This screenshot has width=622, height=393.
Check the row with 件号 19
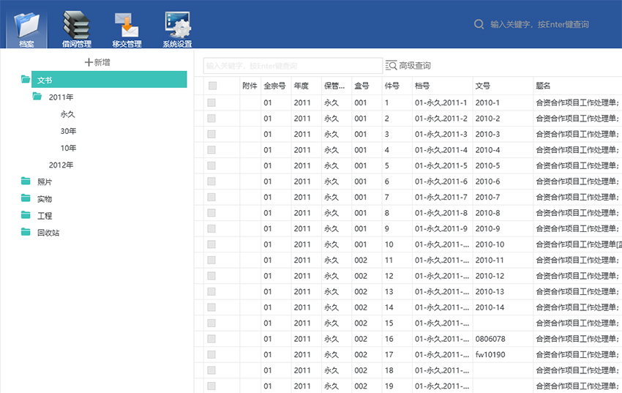pos(211,386)
